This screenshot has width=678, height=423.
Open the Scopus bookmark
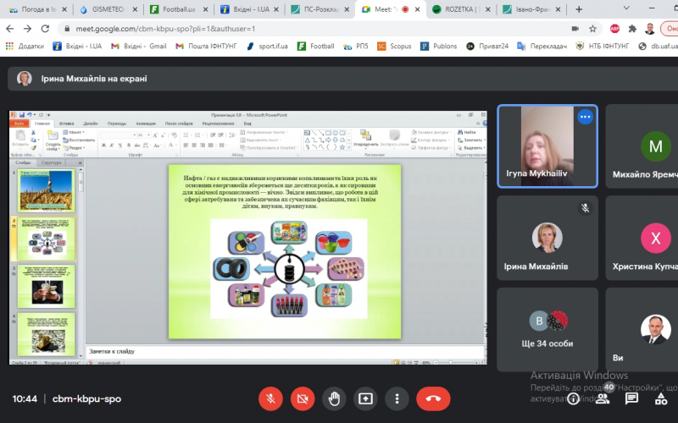click(394, 46)
